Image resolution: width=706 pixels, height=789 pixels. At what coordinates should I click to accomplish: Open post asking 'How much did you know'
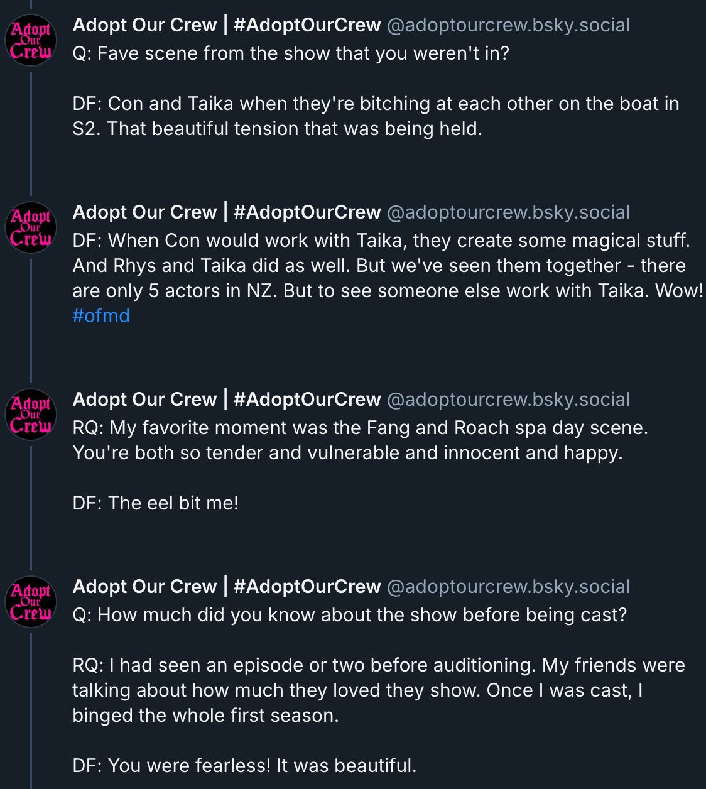(350, 615)
